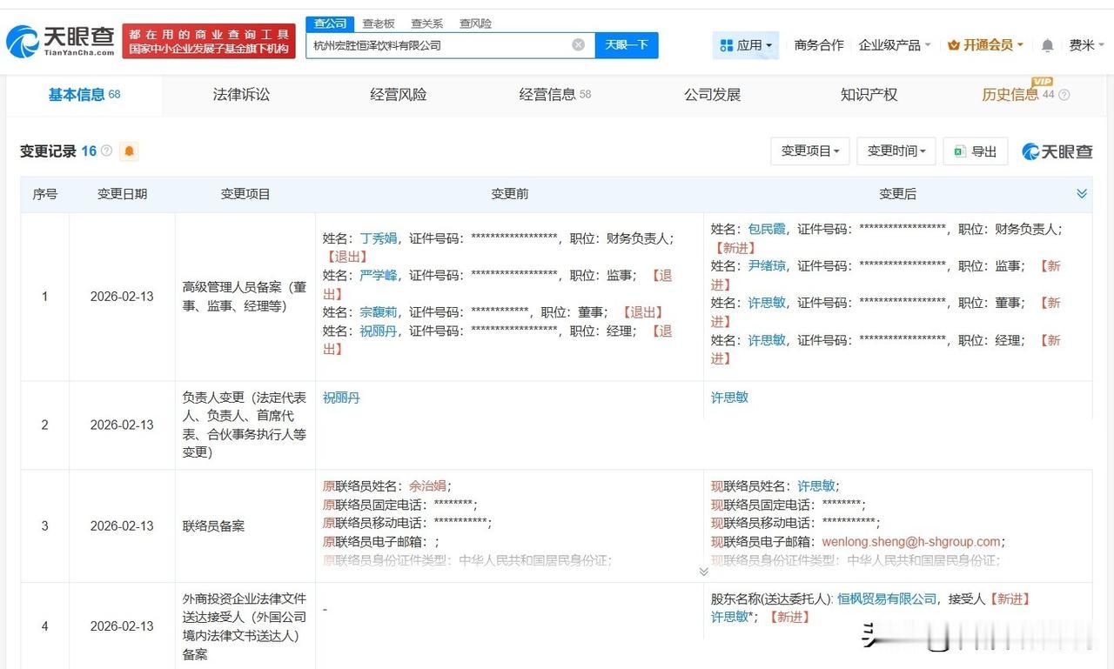Viewport: 1114px width, 669px height.
Task: Click the notification bell icon in the top bar
Action: point(1045,43)
